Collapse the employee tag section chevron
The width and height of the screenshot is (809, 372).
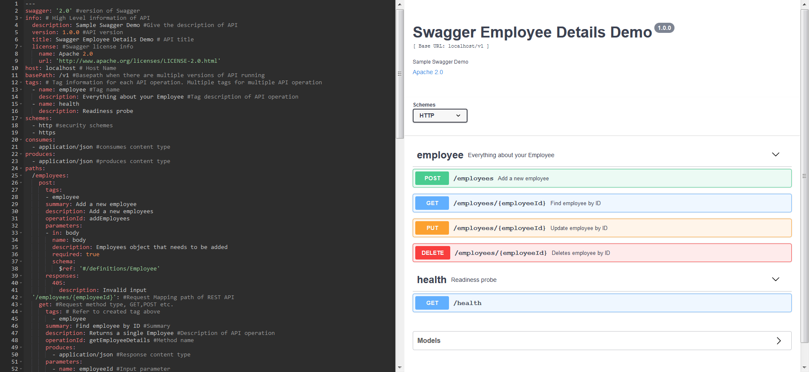pyautogui.click(x=775, y=155)
